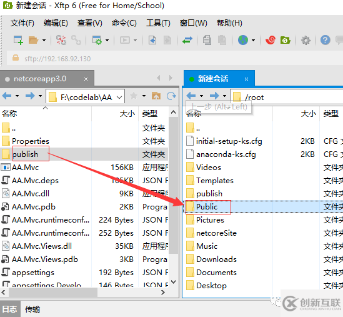Click the synchronize green-blue arrows icon
Viewport: 343px width, 317px height.
(x=187, y=40)
